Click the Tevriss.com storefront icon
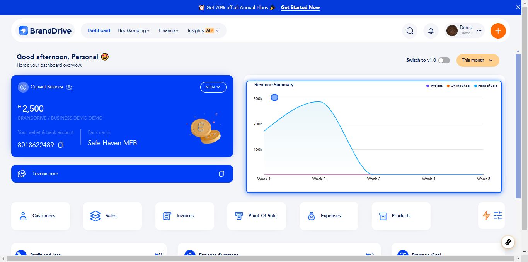 [x=22, y=174]
